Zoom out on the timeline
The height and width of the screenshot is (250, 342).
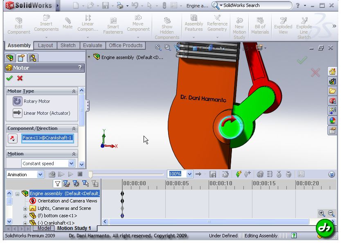coord(331,213)
